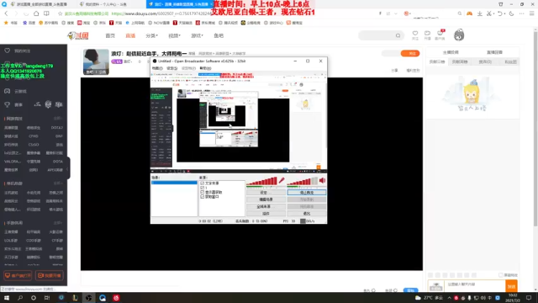Viewport: 538px width, 303px height.
Task: Click the streamer avatar thumbnail
Action: (x=96, y=61)
